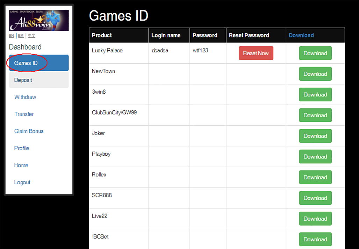359x249 pixels.
Task: Download the Joker game client
Action: point(315,136)
